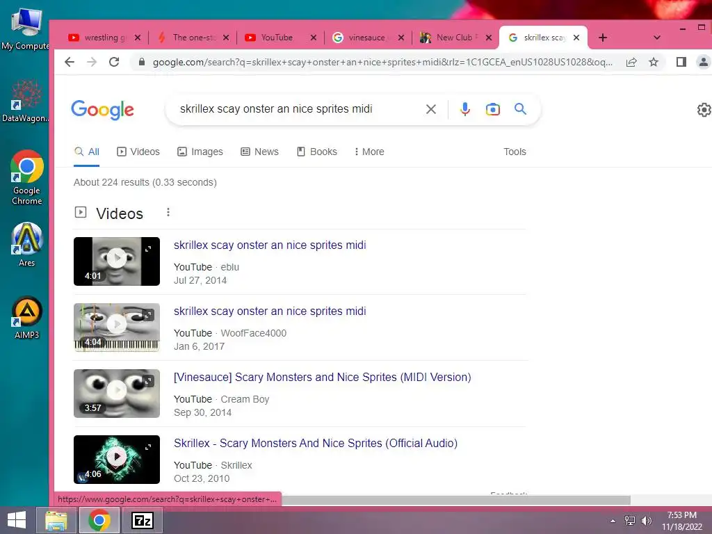Select the My Computer desktop icon

(26, 29)
